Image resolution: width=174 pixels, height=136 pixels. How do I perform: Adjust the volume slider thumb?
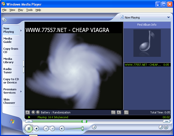click(82, 128)
